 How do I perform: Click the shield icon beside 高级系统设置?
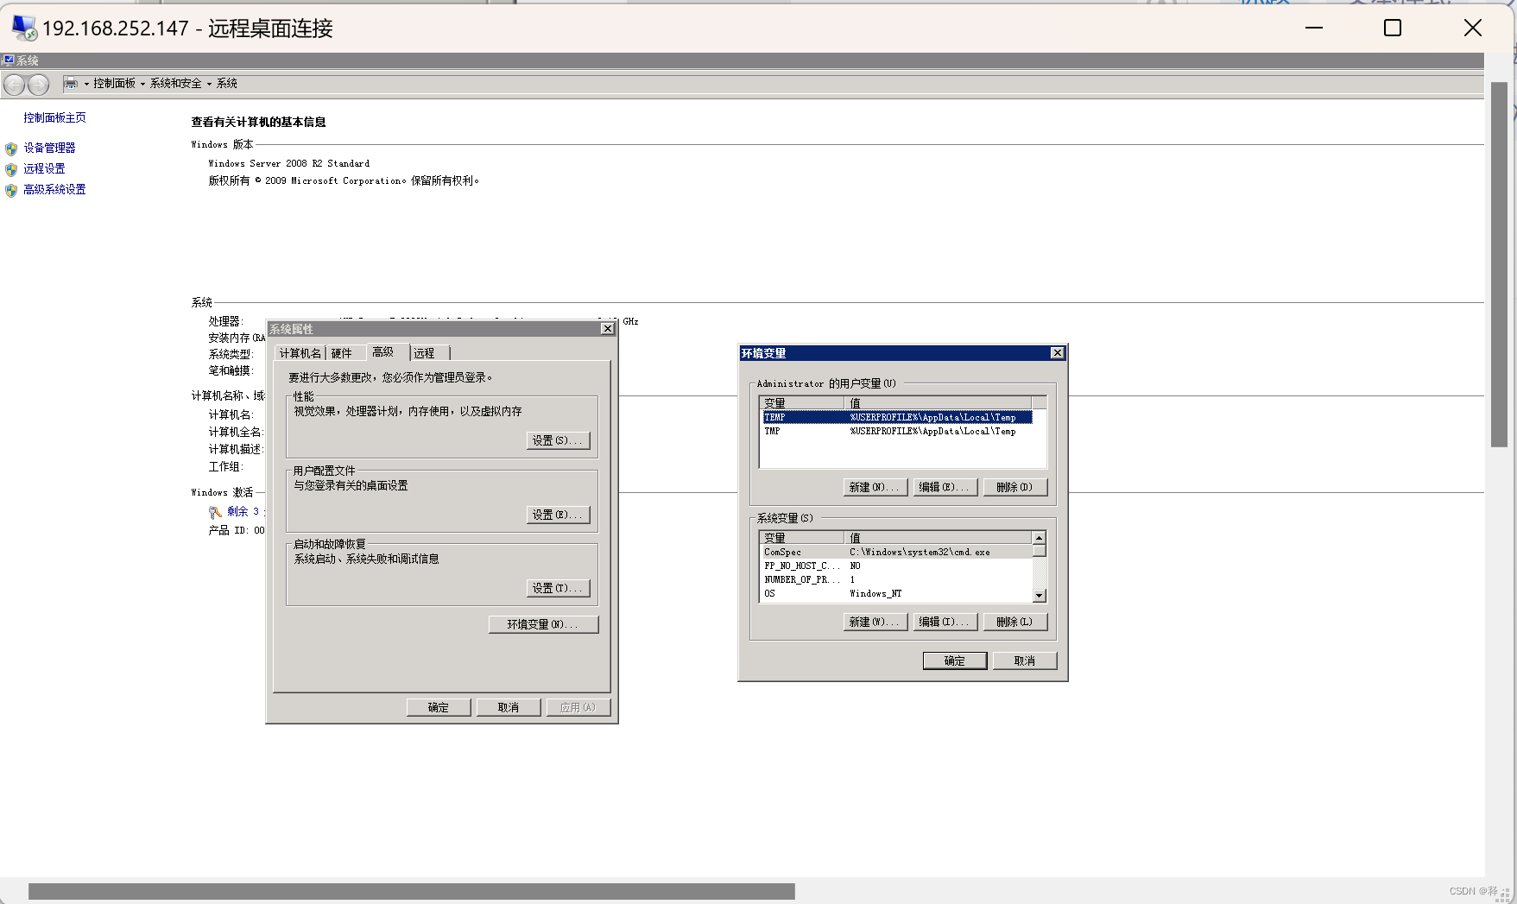click(x=11, y=190)
